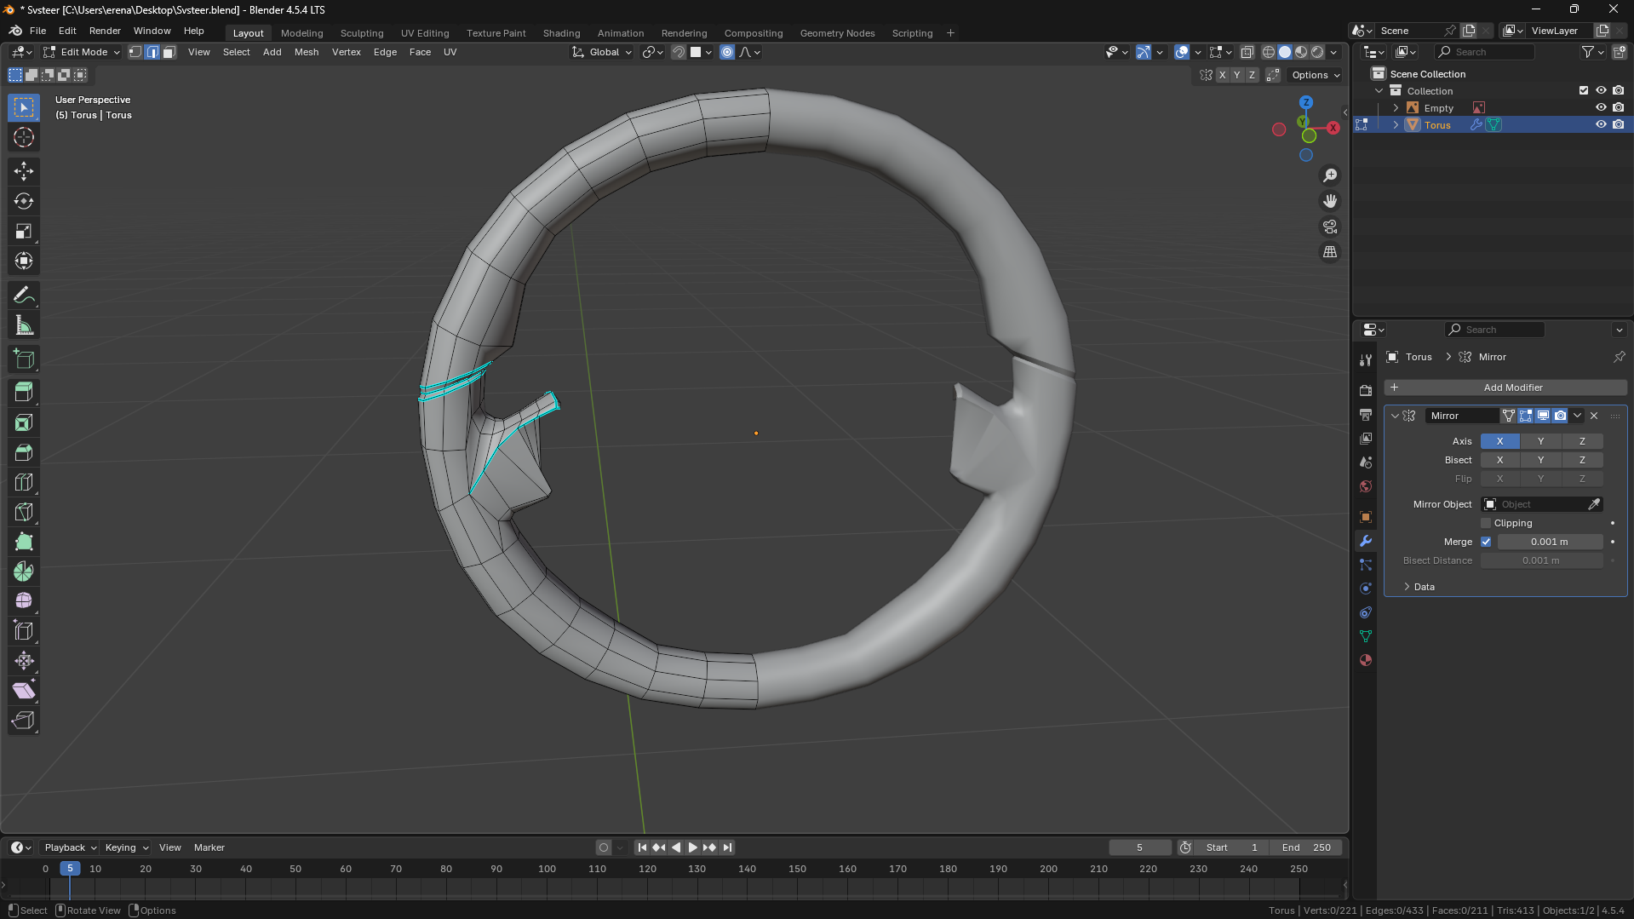Jump to the first frame
The height and width of the screenshot is (919, 1634).
(x=642, y=847)
